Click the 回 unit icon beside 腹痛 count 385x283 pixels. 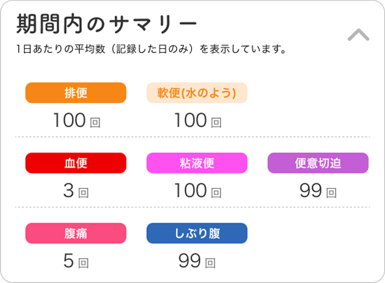point(83,263)
